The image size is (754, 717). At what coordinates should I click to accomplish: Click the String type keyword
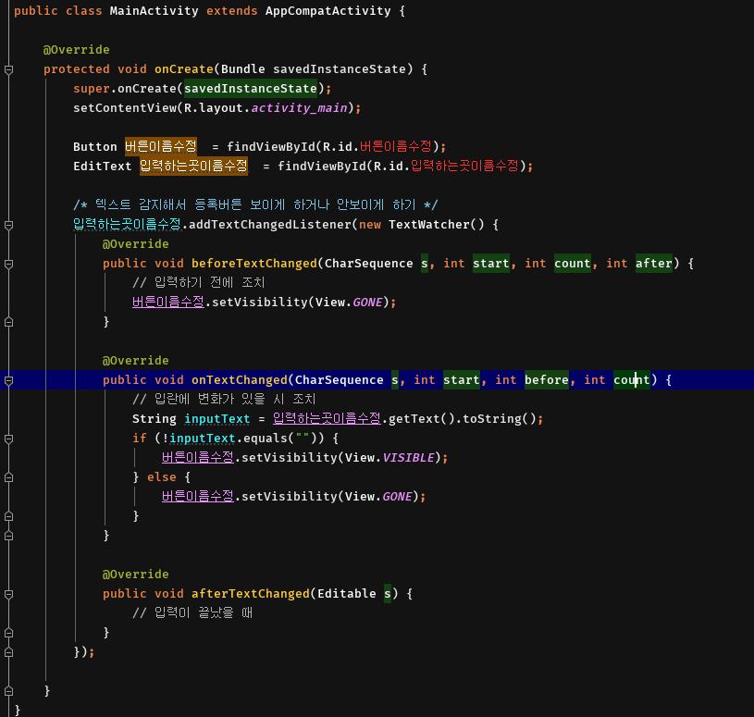[x=155, y=419]
